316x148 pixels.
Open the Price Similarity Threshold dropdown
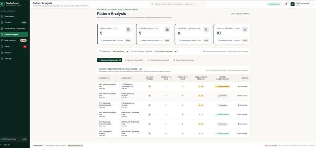point(165,51)
